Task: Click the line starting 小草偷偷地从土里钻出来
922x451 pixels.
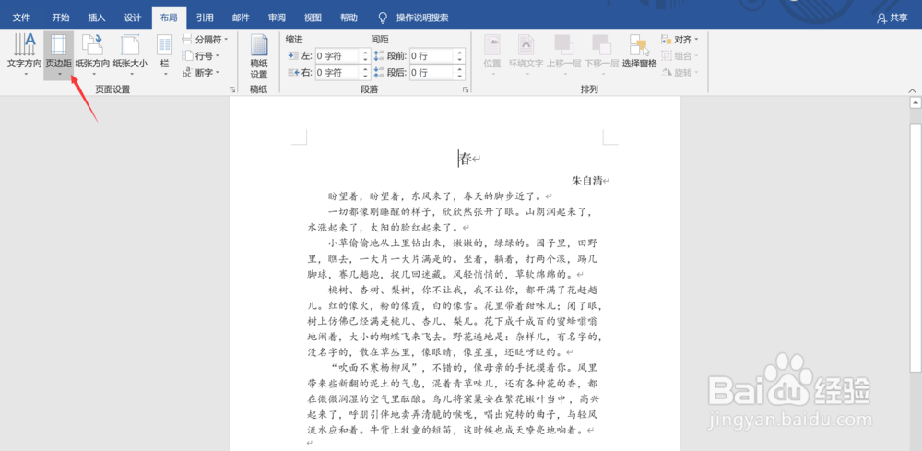Action: coord(462,243)
